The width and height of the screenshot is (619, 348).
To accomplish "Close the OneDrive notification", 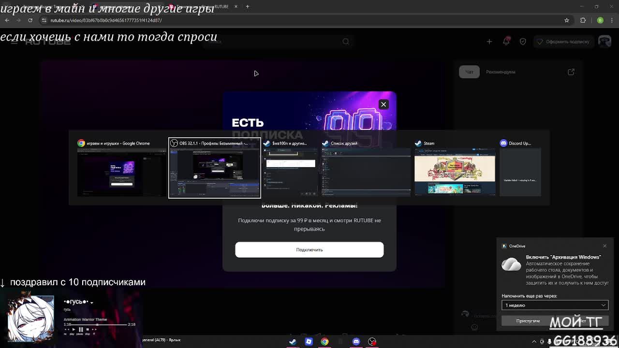I will [x=604, y=246].
